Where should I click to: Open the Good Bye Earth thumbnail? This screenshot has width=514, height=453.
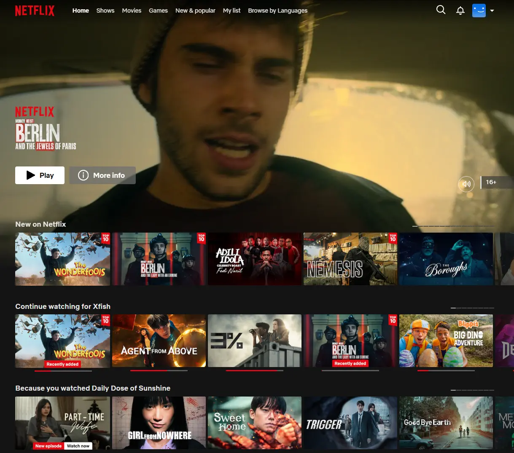pyautogui.click(x=446, y=423)
